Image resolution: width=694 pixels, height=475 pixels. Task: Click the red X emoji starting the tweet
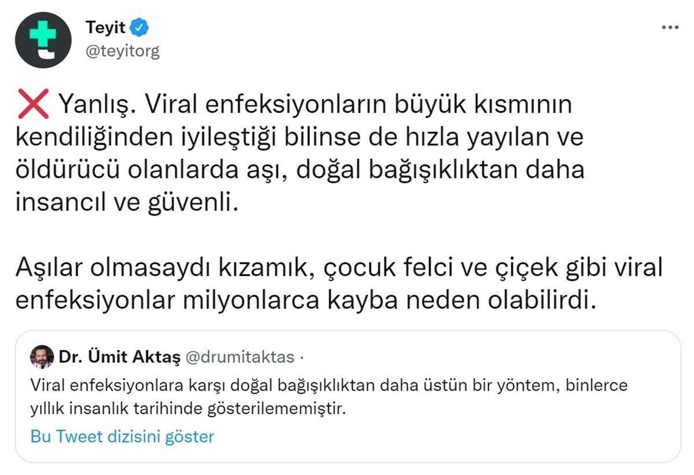[x=34, y=102]
